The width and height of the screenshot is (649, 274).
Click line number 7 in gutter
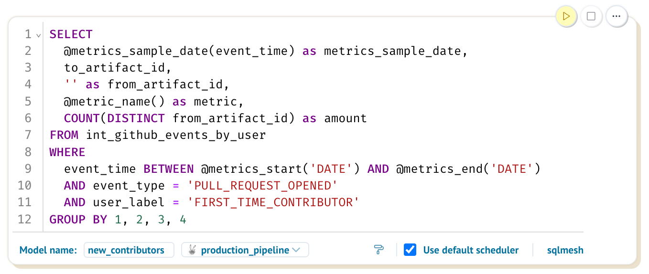[x=28, y=135]
